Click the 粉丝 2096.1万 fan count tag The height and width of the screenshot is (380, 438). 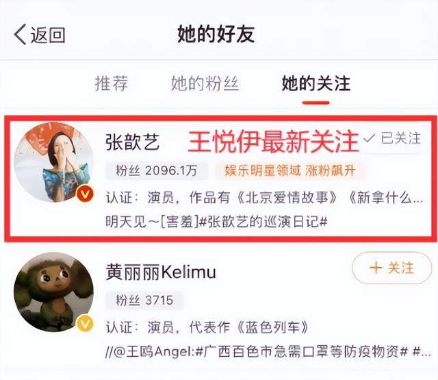click(157, 170)
